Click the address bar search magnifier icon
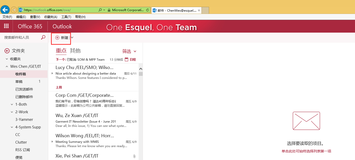This screenshot has height=160, width=355. click(x=100, y=10)
